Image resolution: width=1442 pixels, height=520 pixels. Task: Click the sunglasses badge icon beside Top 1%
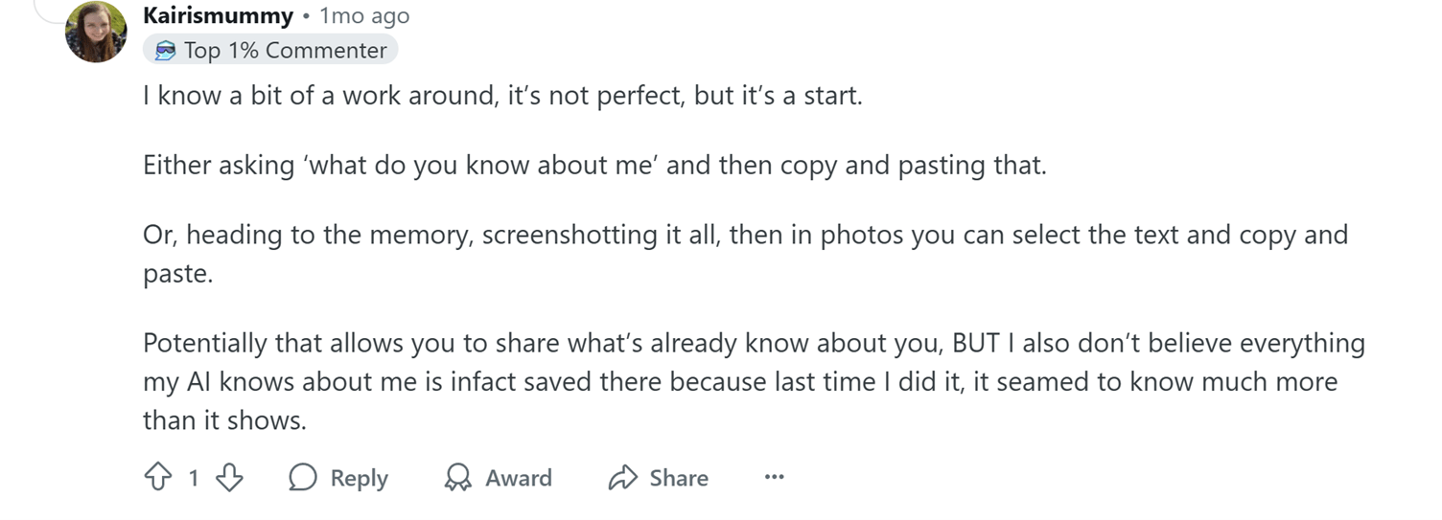coord(166,51)
